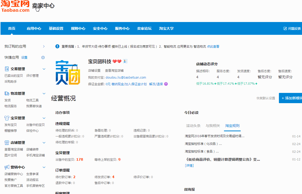Click the Alipay email doudou.liu@baobeituan.com
The height and width of the screenshot is (194, 302).
pyautogui.click(x=126, y=77)
